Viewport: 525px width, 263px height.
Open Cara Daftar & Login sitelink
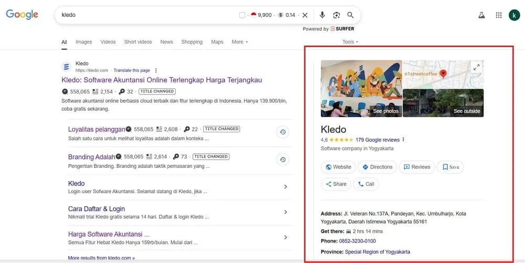[x=97, y=209]
